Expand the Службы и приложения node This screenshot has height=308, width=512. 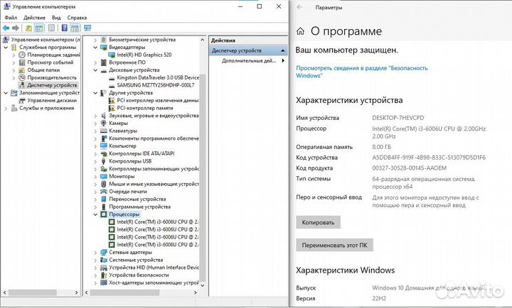click(x=6, y=108)
